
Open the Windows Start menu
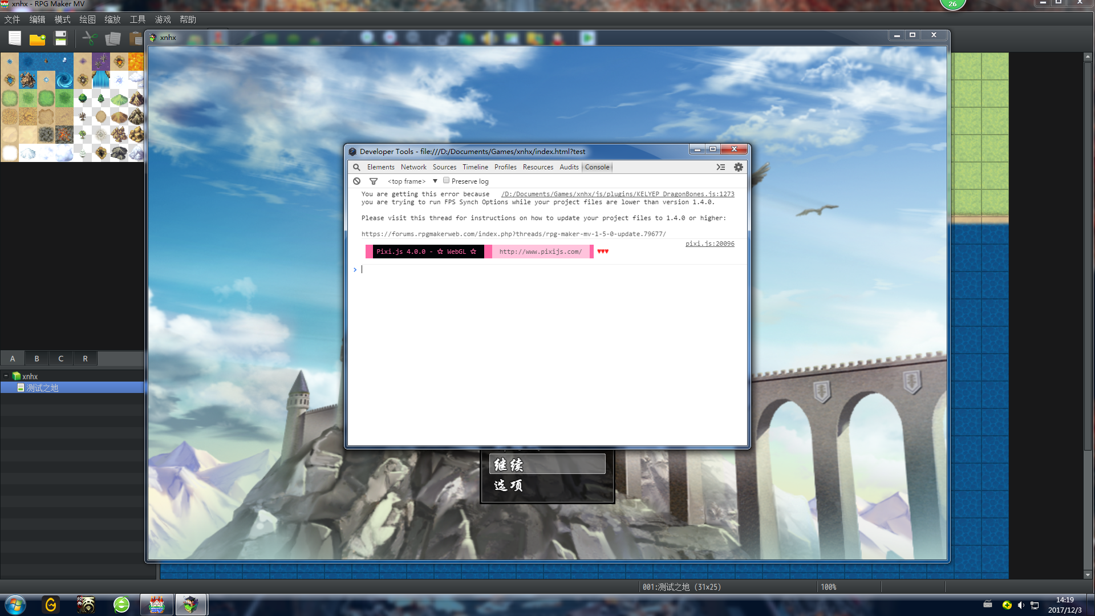(x=15, y=605)
